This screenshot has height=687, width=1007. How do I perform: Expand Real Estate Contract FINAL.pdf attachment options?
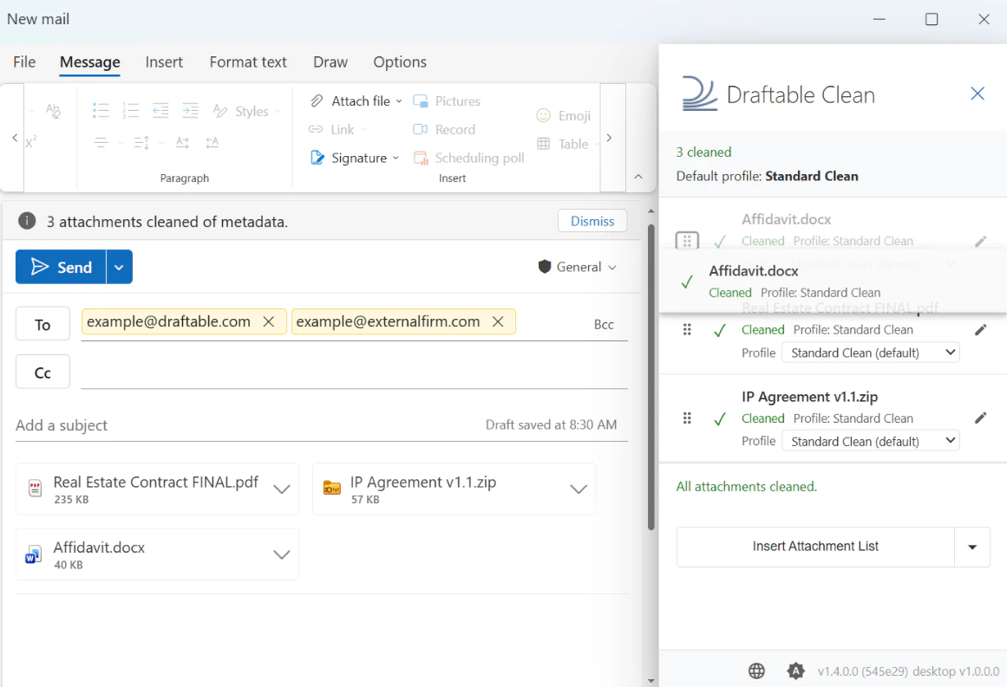(281, 489)
